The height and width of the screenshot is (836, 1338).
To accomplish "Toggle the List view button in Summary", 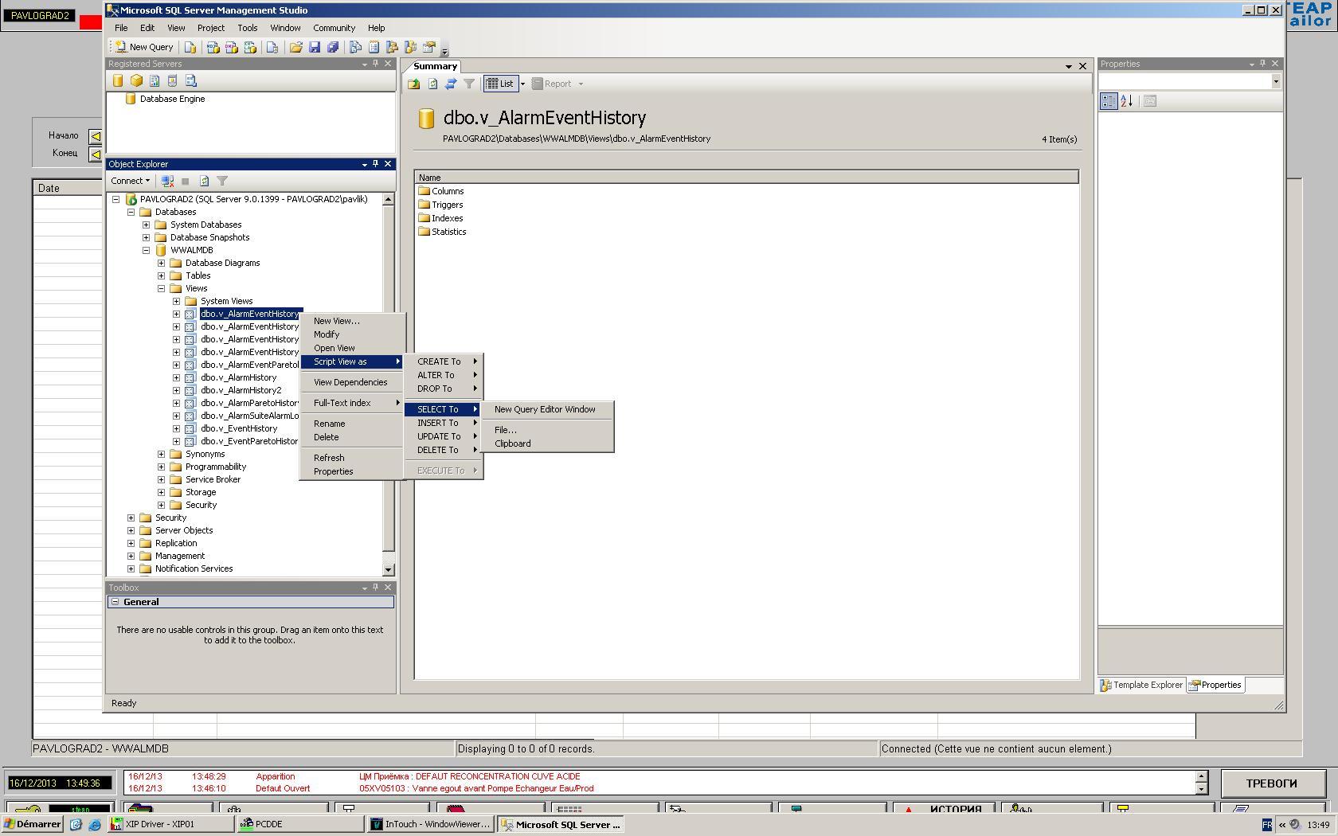I will (x=500, y=84).
